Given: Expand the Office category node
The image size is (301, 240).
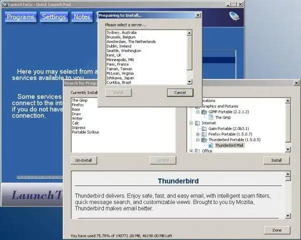Looking at the screenshot, I should coord(191,151).
